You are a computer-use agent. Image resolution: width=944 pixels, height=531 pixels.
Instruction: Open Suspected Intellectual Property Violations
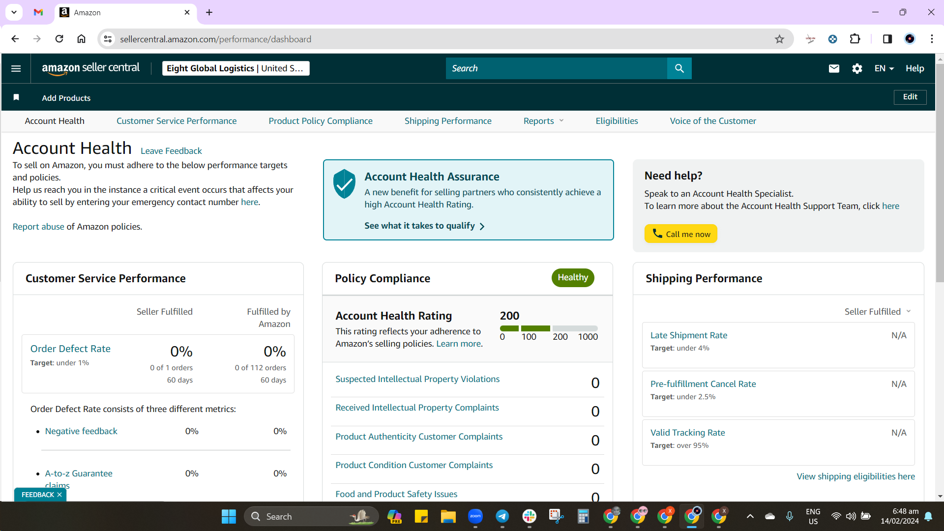[417, 379]
